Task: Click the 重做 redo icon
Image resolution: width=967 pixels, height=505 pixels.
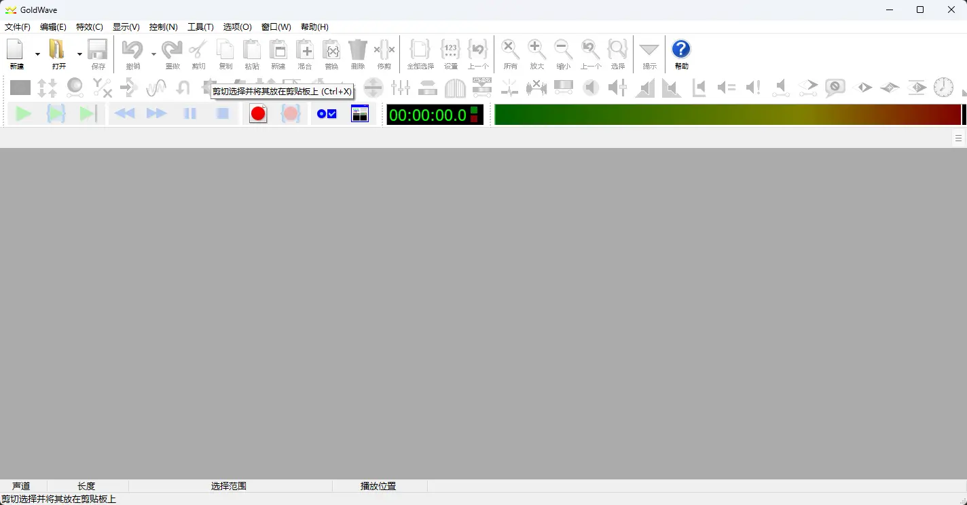Action: click(172, 50)
